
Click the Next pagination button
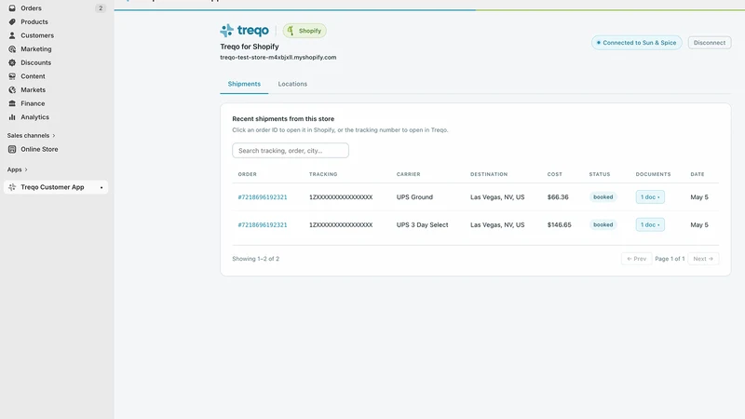703,259
